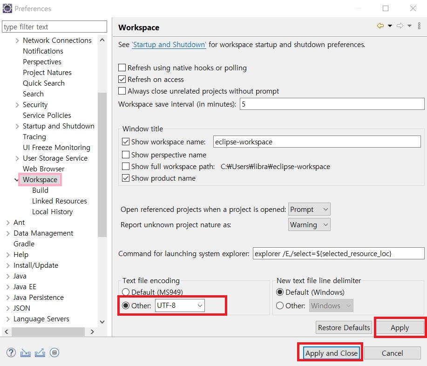Toggle Refresh using native hooks or polling
Viewport: 427px width, 366px height.
pos(122,68)
